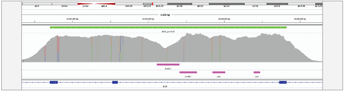Select the green BCR_ex13-15 target region bar
The width and height of the screenshot is (344, 91).
point(168,27)
